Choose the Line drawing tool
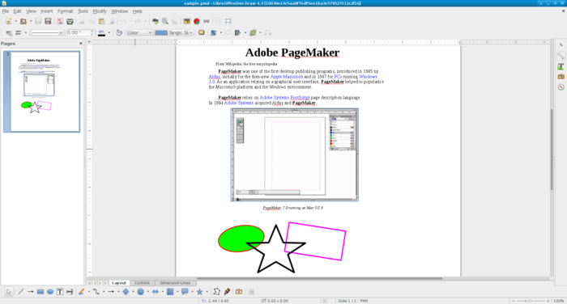The image size is (567, 304). 21,291
